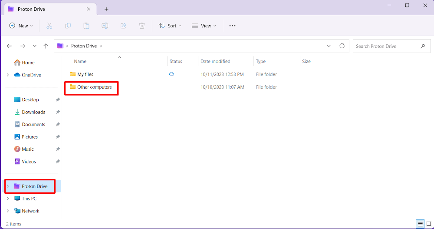This screenshot has height=229, width=434.
Task: Click the pin icon next to Downloads
Action: pos(58,112)
